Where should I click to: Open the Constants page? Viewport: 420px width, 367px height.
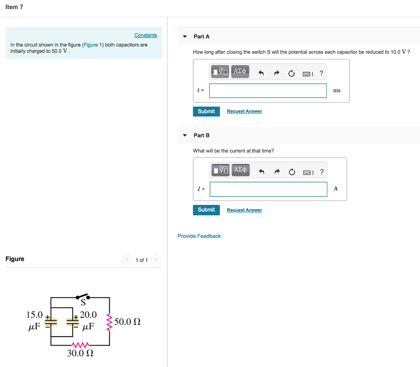146,35
